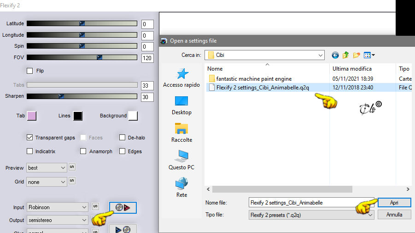Viewport: 415px width, 233px height.
Task: Go up one folder level icon
Action: point(345,55)
